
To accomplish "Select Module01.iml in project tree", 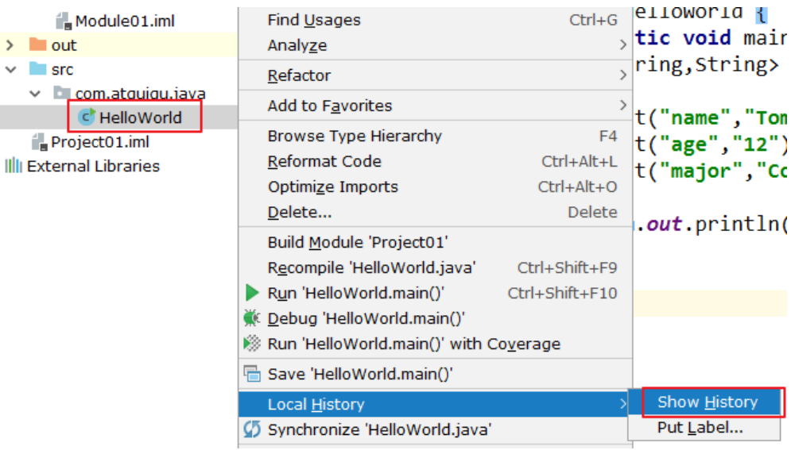I will click(x=125, y=21).
